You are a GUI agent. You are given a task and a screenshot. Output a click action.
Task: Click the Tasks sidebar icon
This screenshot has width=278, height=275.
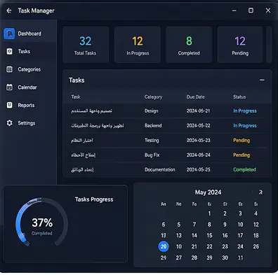[x=9, y=51]
